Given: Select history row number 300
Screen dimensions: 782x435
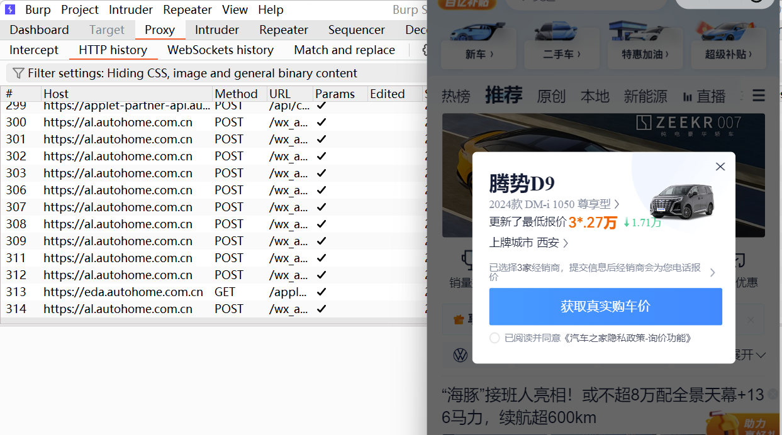Looking at the screenshot, I should tap(214, 122).
